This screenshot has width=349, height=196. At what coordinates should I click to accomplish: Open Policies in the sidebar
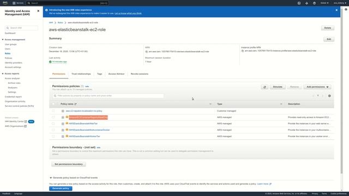[9, 58]
